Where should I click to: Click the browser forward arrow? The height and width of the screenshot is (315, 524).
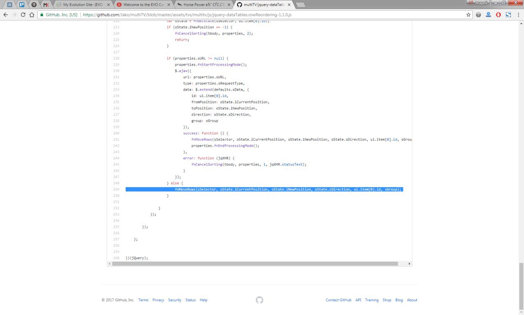pos(14,15)
